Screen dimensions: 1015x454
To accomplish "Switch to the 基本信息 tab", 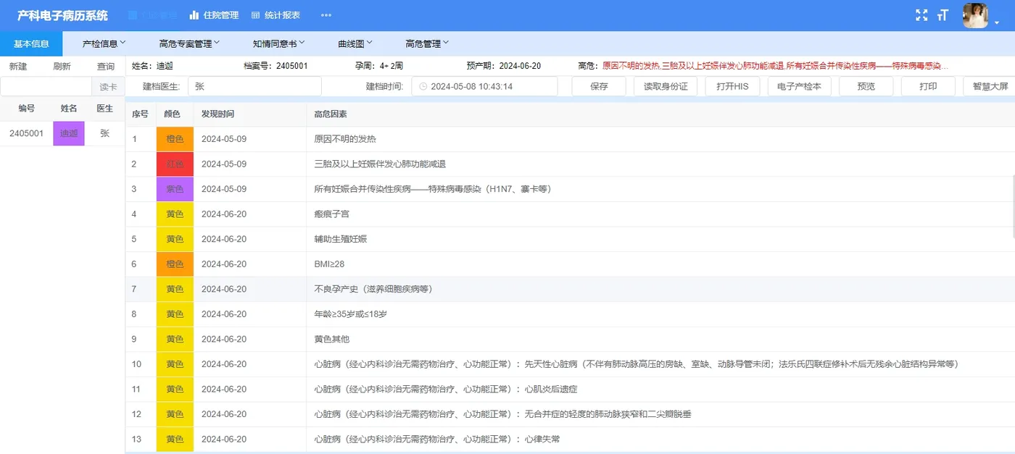I will click(x=31, y=43).
